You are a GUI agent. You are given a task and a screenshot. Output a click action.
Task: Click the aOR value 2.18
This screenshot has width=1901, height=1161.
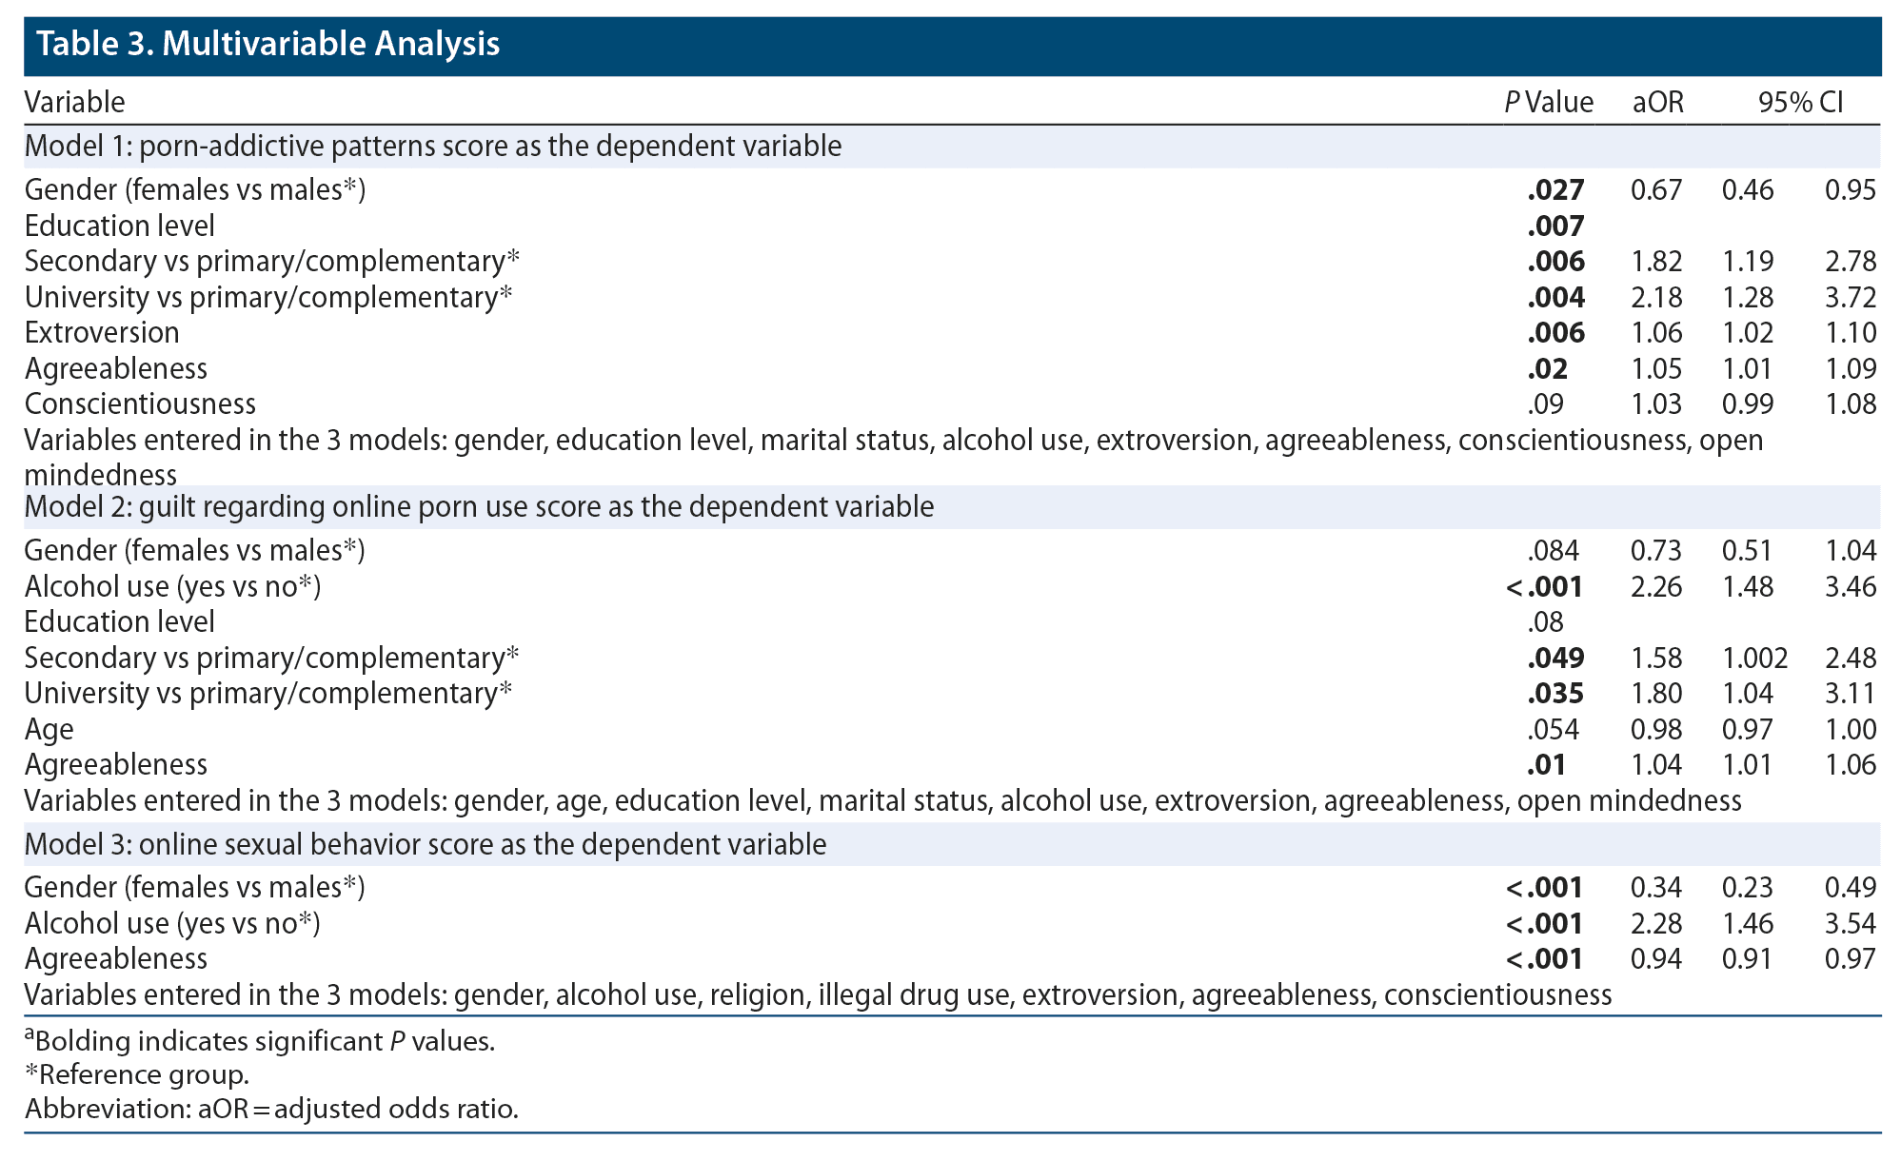(x=1656, y=298)
